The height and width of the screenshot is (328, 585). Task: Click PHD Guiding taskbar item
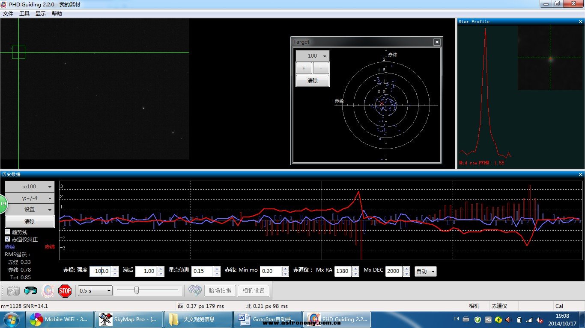[337, 319]
